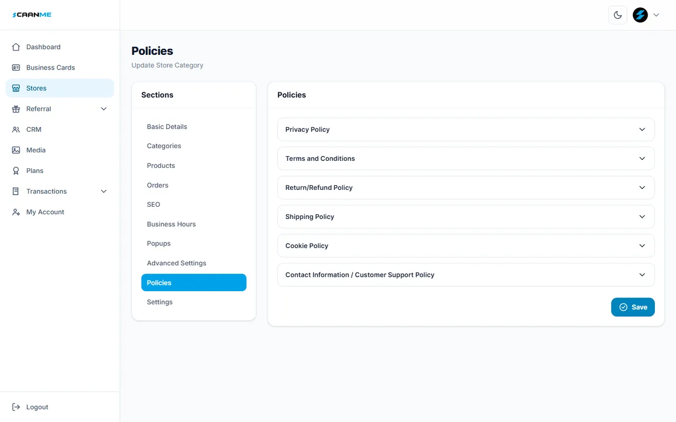
Task: Toggle dark mode with moon icon
Action: point(618,15)
